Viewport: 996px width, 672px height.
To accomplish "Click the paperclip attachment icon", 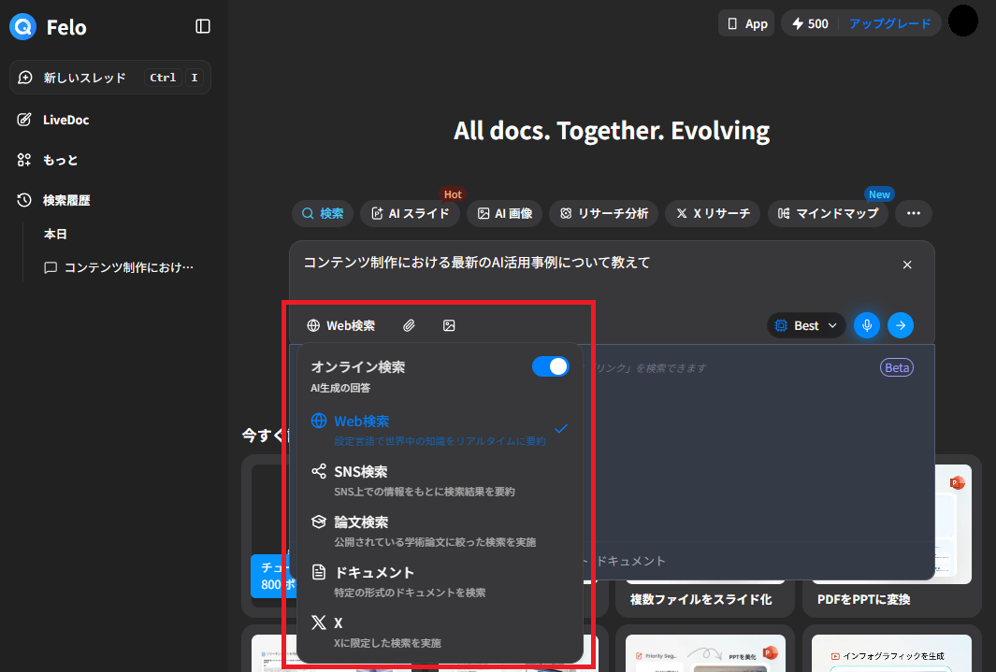I will 409,325.
